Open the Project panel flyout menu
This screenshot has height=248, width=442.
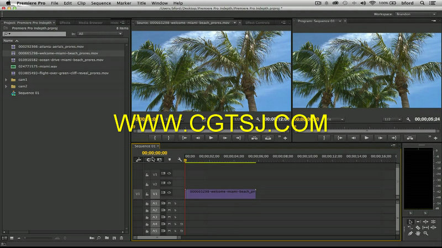click(x=123, y=23)
